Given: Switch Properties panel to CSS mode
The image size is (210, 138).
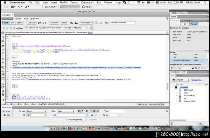Looking at the screenshot, I should pyautogui.click(x=7, y=115).
